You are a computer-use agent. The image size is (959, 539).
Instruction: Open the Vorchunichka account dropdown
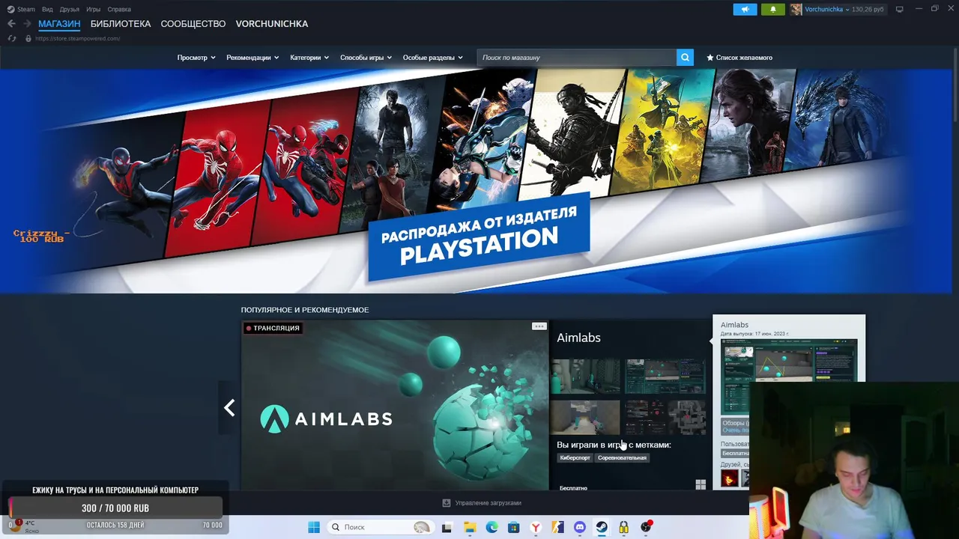(x=827, y=9)
